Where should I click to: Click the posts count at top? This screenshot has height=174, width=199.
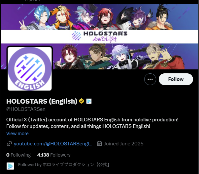[x=32, y=1]
